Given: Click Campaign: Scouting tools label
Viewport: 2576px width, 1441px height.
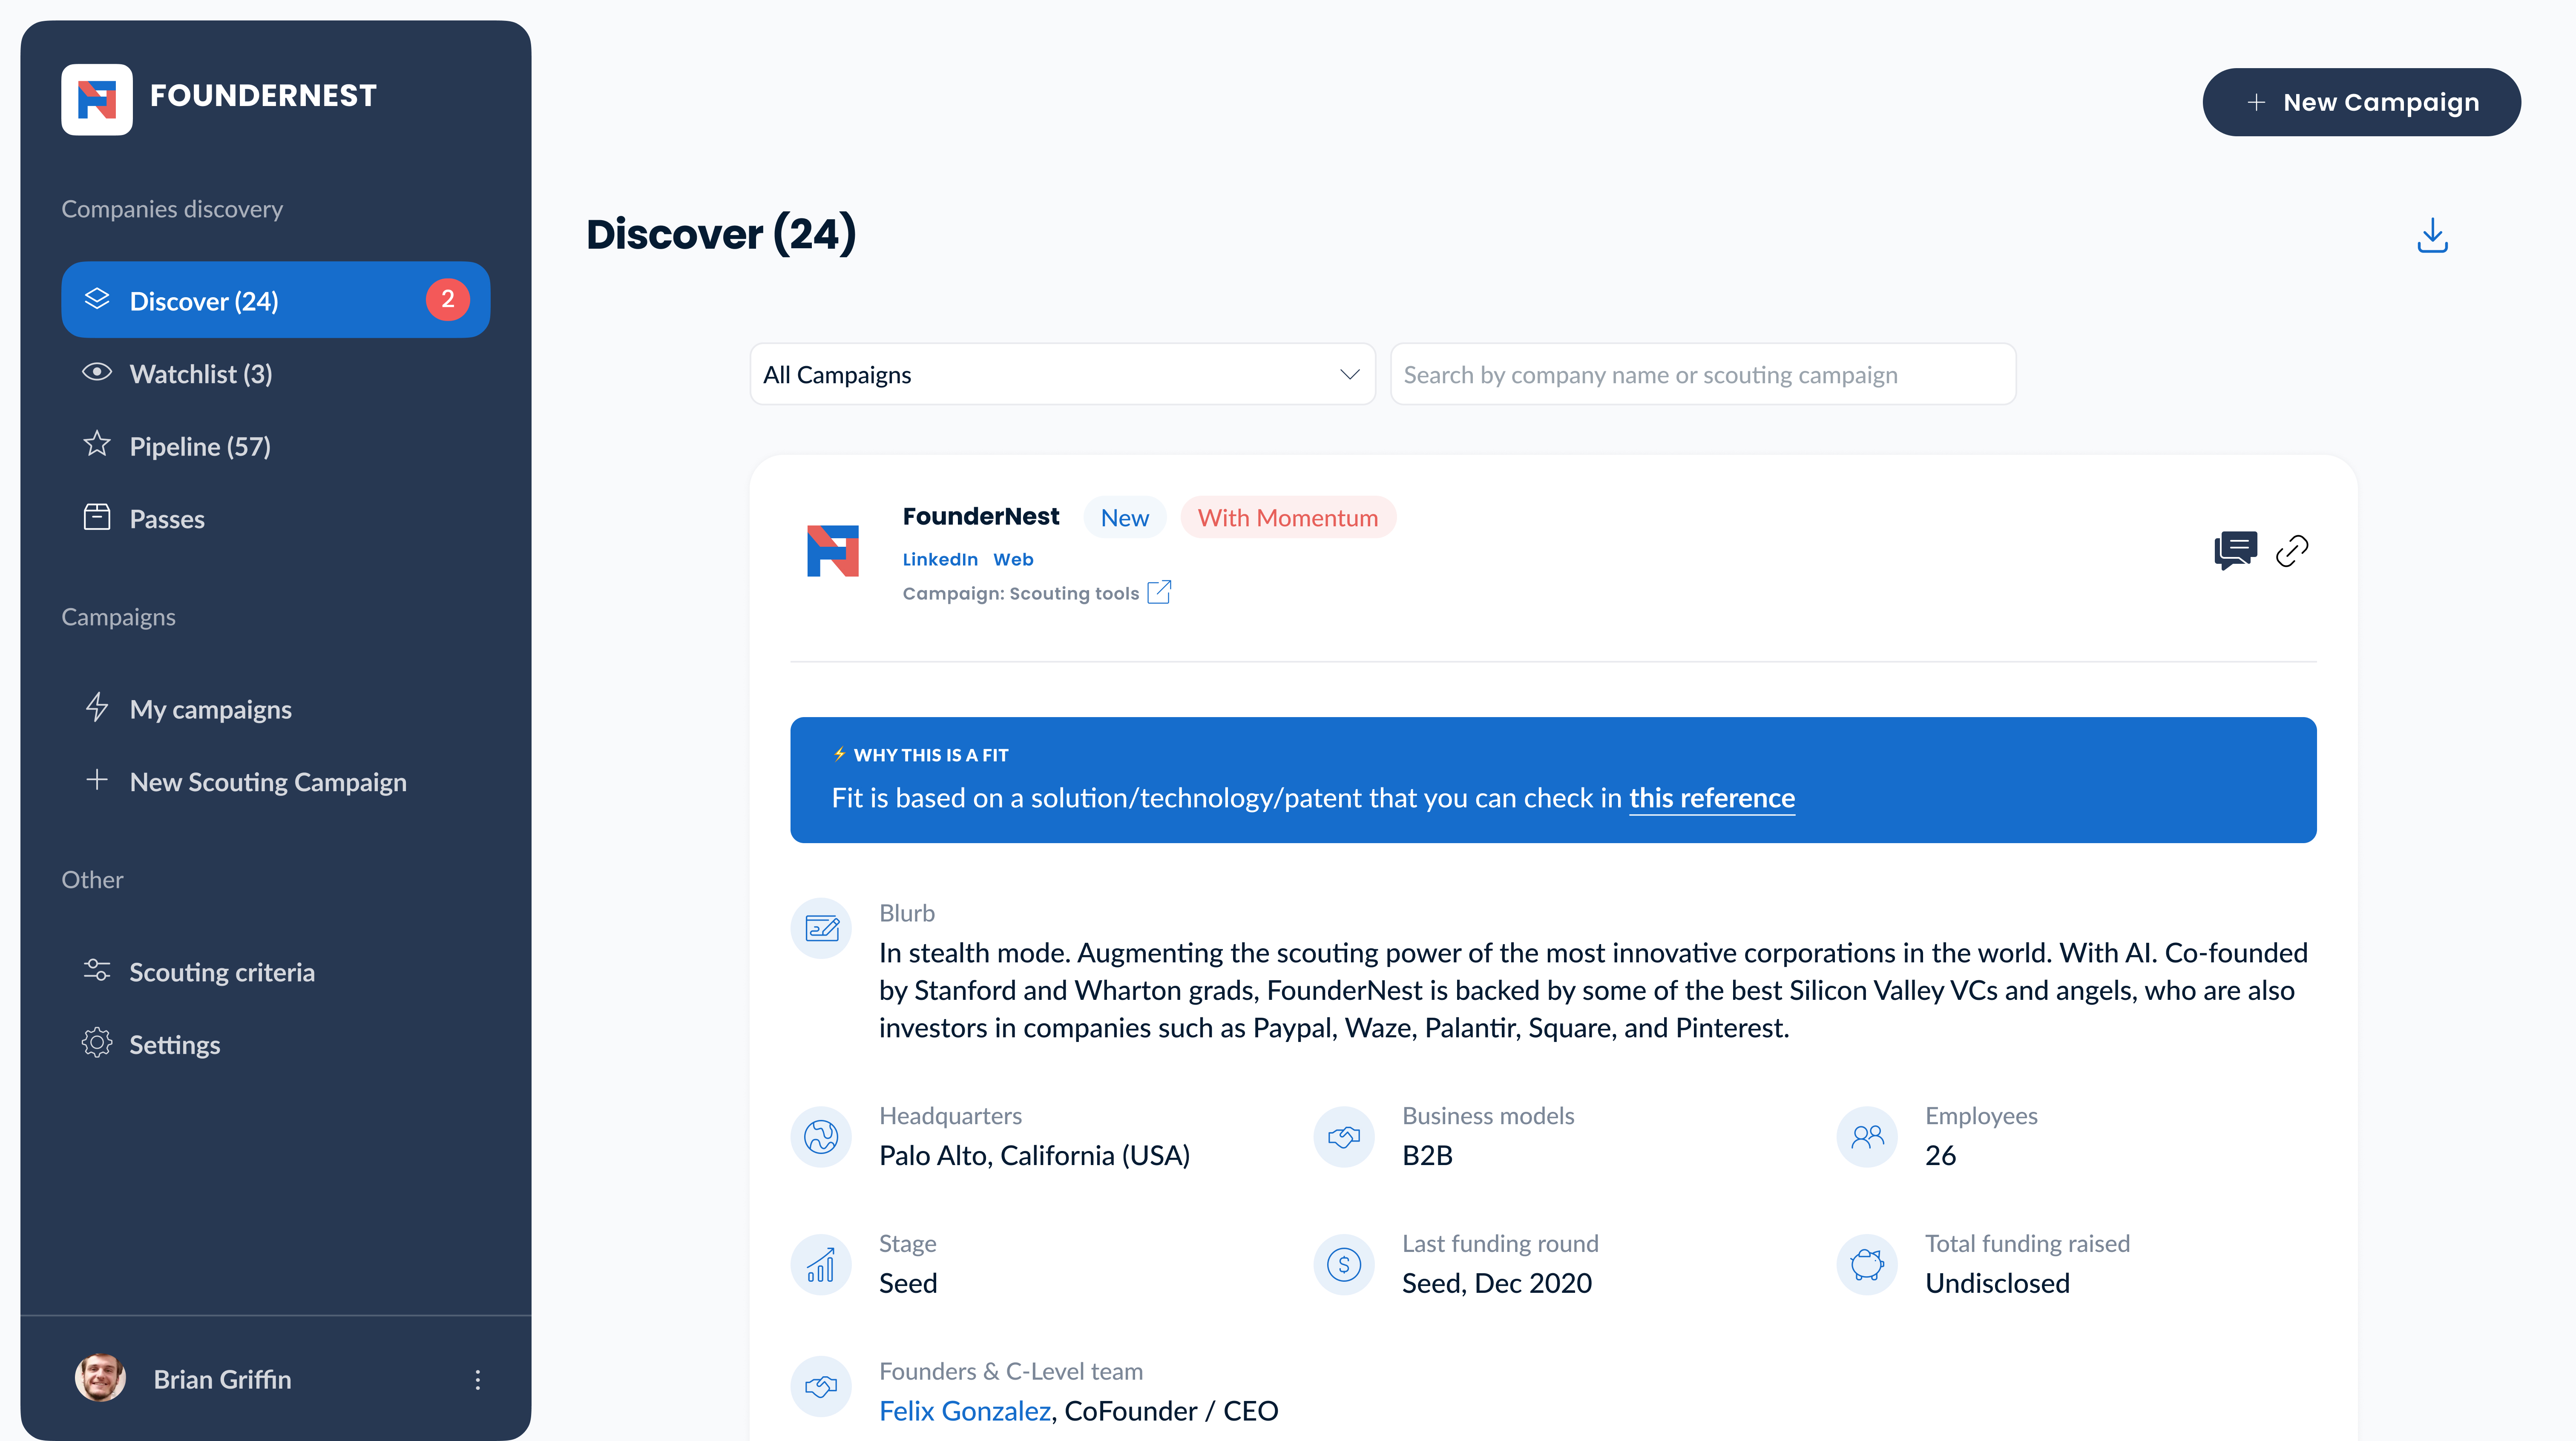Looking at the screenshot, I should pos(1020,593).
